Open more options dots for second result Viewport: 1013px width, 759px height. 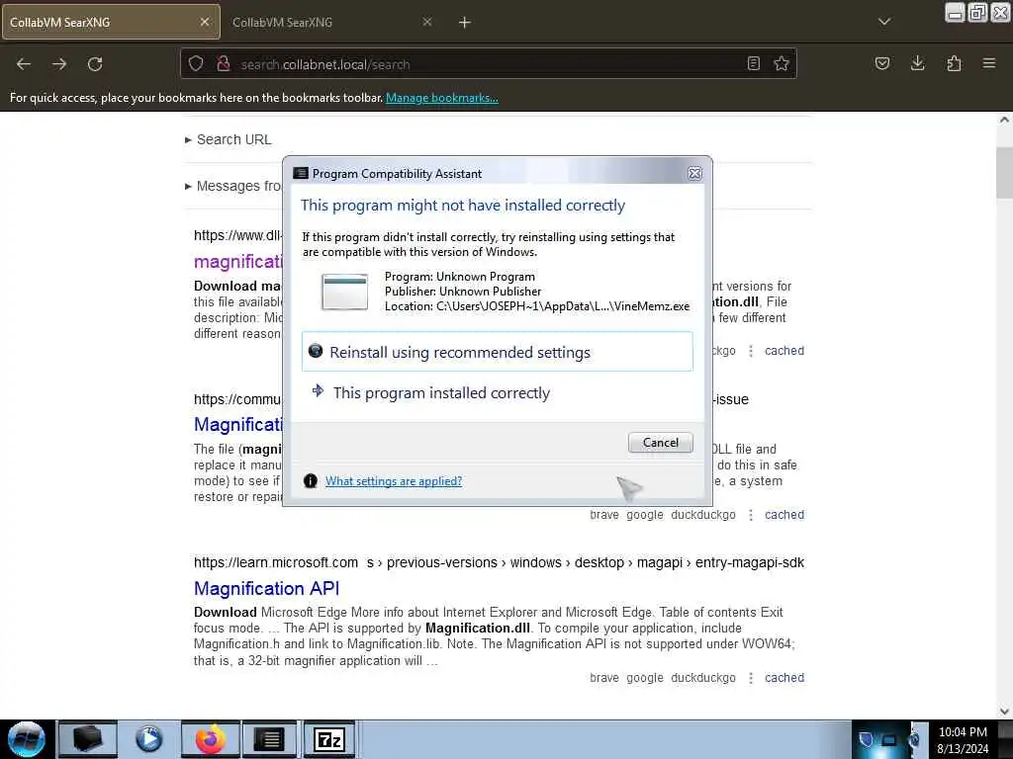coord(751,514)
